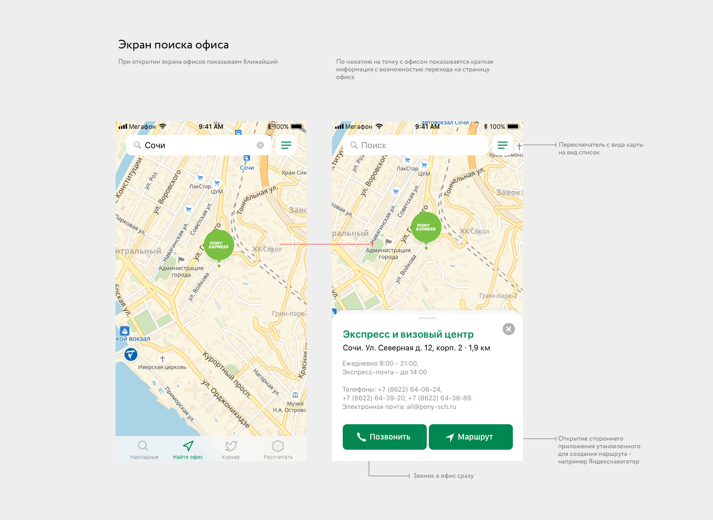The width and height of the screenshot is (713, 520).
Task: Tap the Музей Н.А. Островского icon
Action: tap(295, 395)
